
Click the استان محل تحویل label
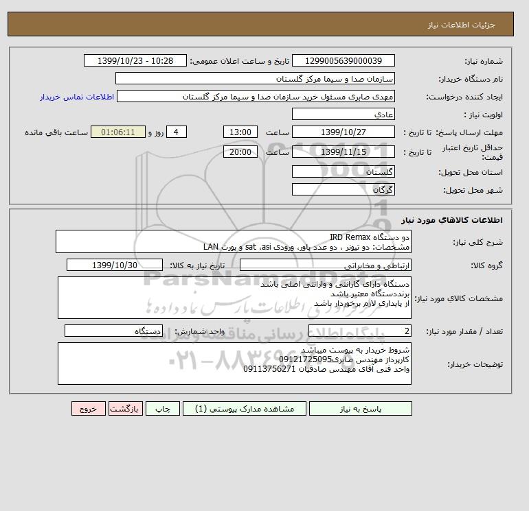click(471, 172)
